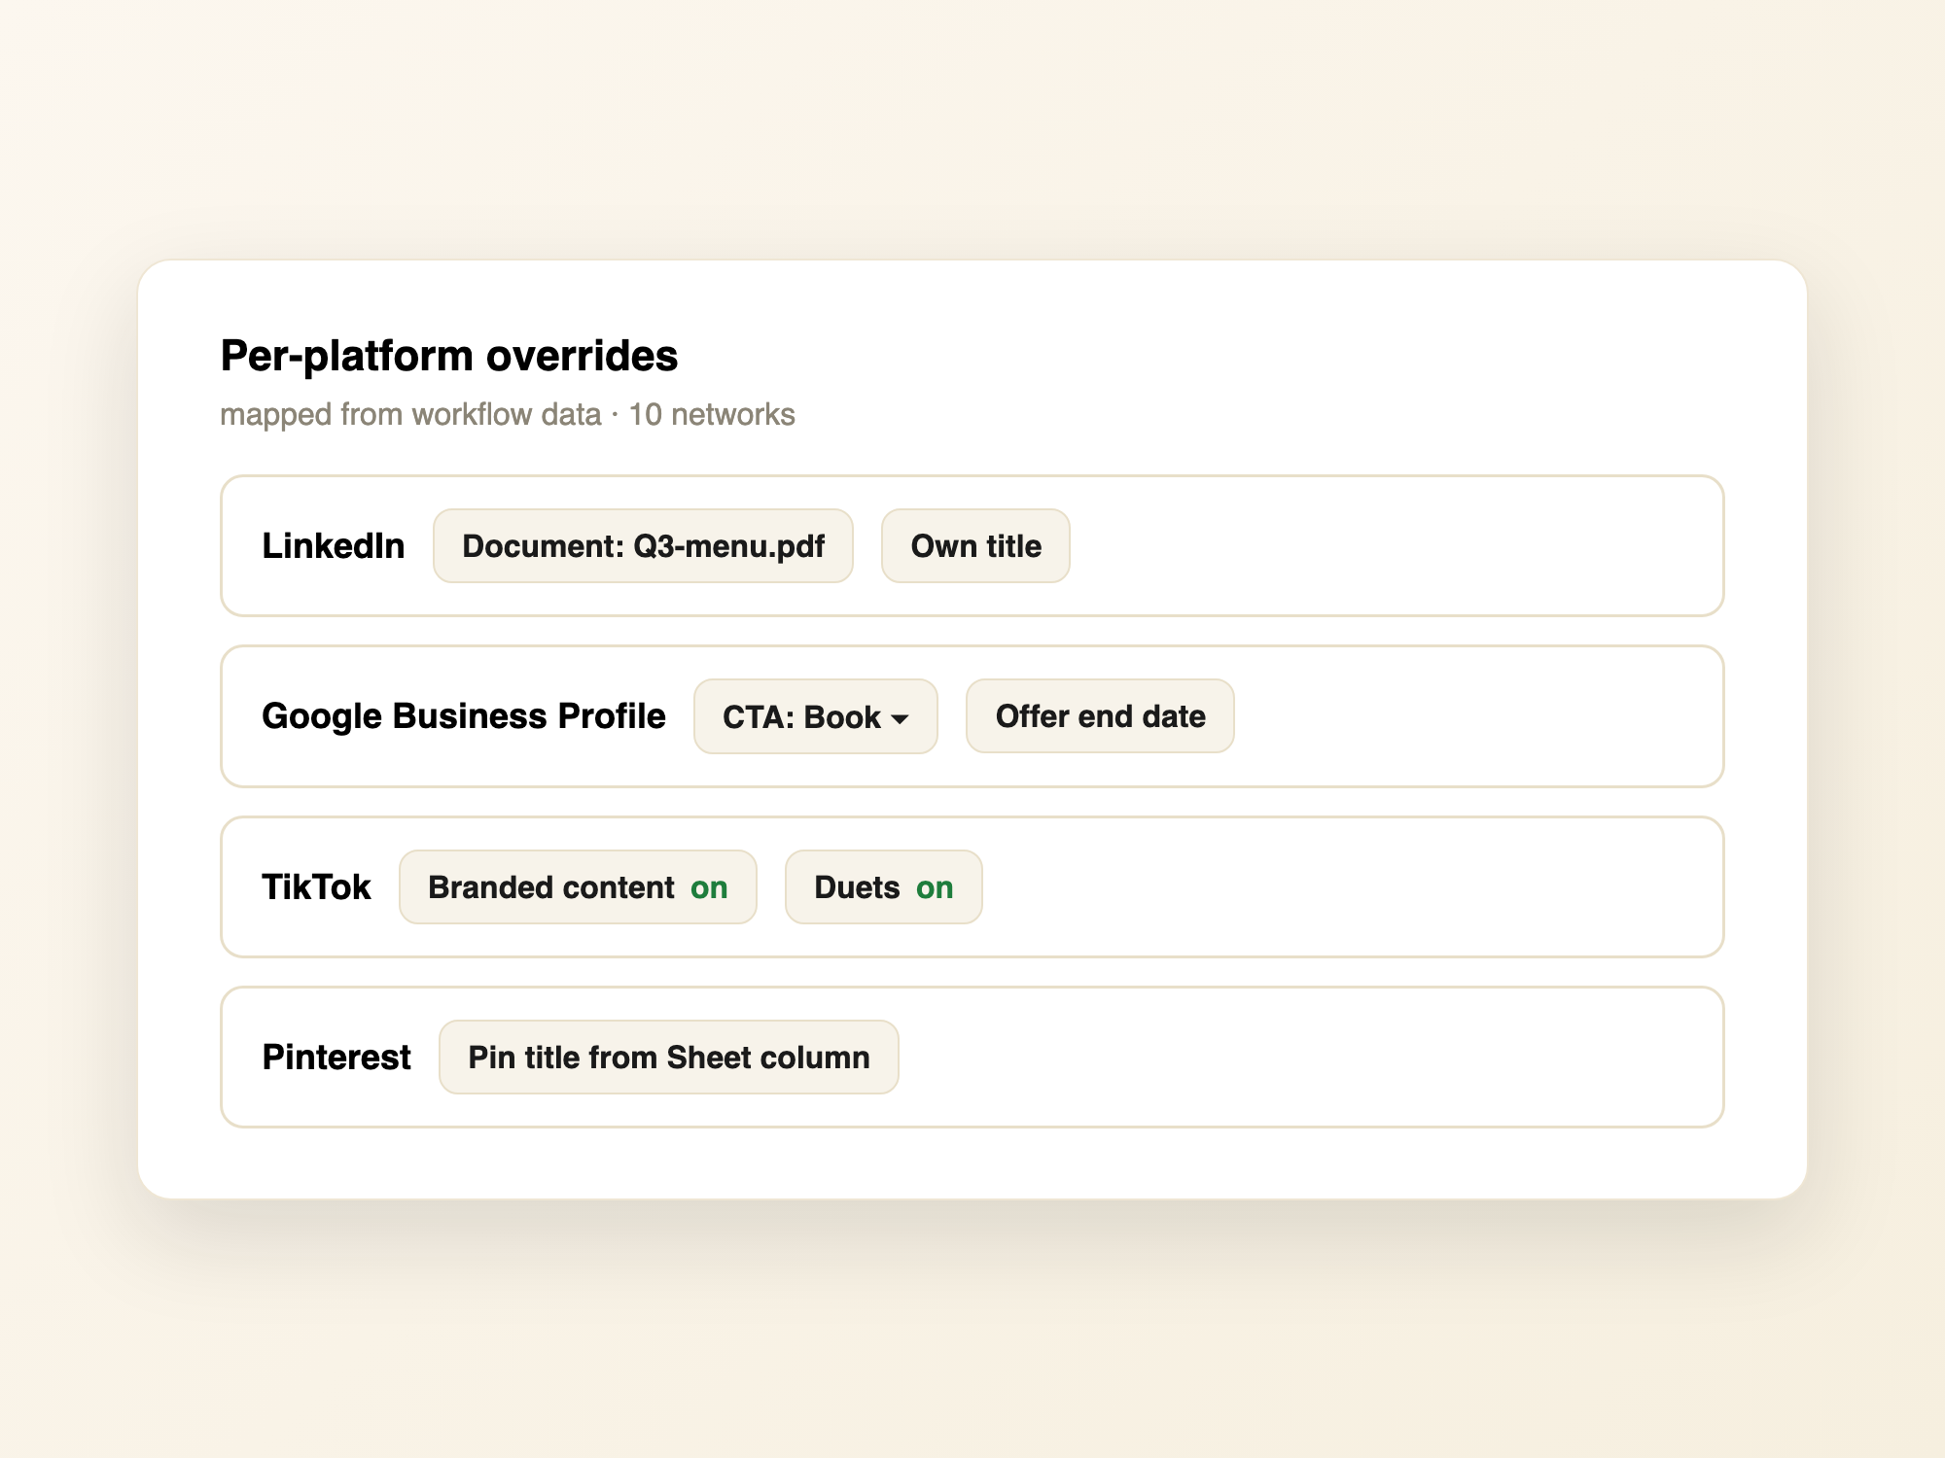This screenshot has width=1945, height=1458.
Task: Open the CTA: Book dropdown
Action: tap(815, 716)
